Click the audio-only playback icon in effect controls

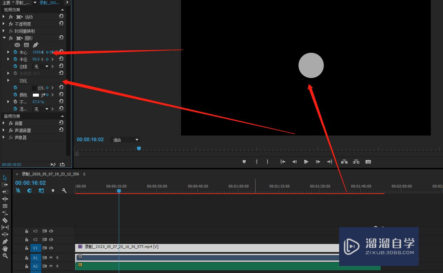coord(53,165)
